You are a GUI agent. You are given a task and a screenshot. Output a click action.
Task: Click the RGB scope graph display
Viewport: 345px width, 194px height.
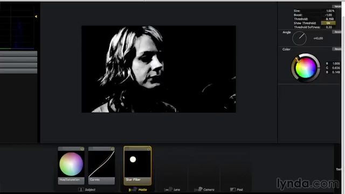coord(17,26)
